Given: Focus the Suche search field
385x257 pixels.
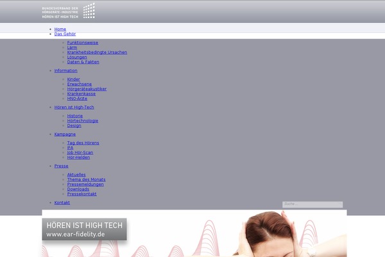Looking at the screenshot, I should click(x=312, y=204).
